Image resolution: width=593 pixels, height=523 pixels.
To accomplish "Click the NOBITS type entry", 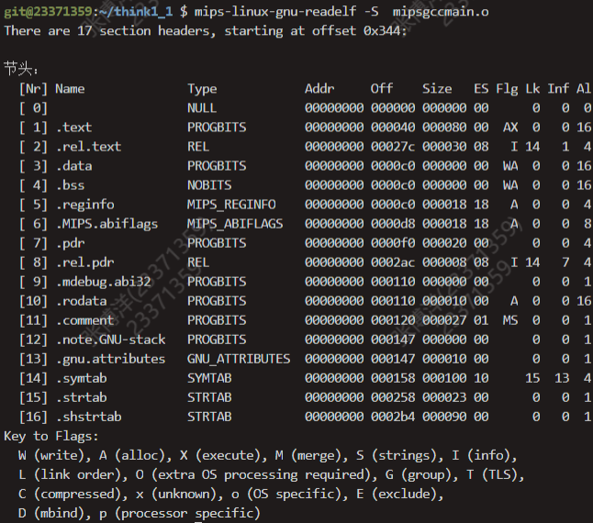I will 209,185.
